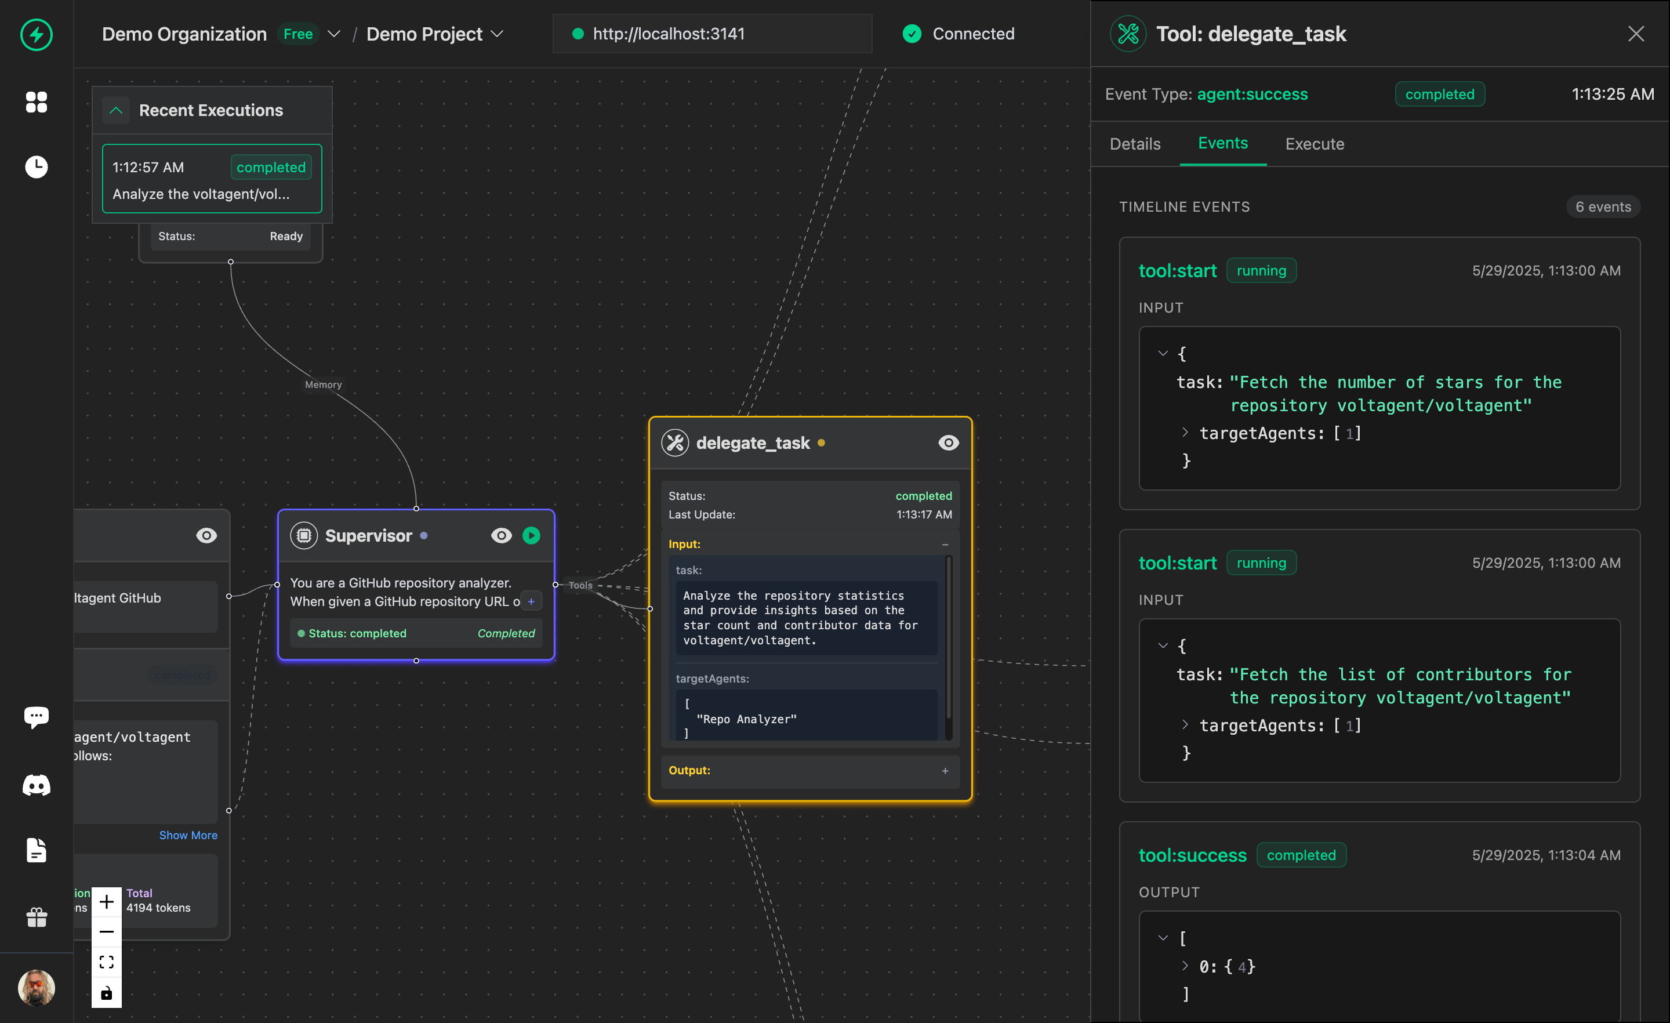Collapse the Recent Executions panel
1670x1023 pixels.
116,111
